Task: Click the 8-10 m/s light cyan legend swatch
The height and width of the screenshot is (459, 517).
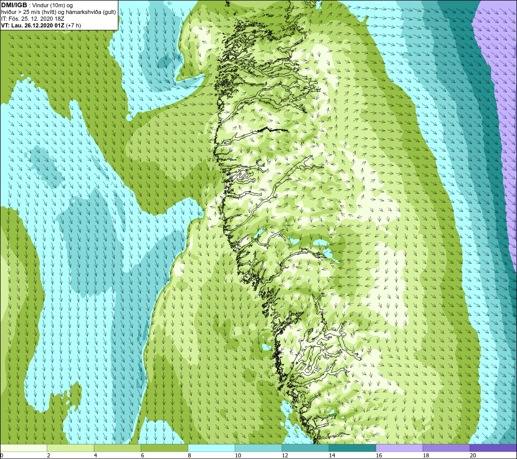Action: click(211, 448)
